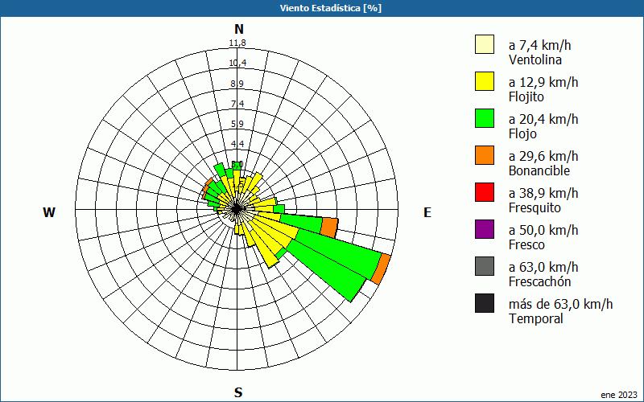Click the 'a 20,4 km/h' legend text
The width and height of the screenshot is (644, 402).
click(543, 119)
